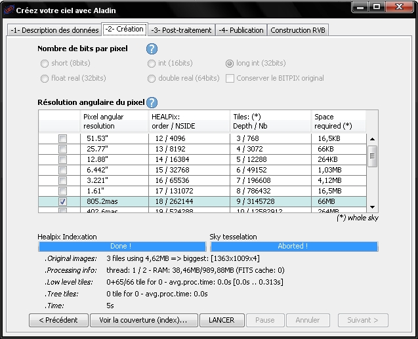This screenshot has width=418, height=339.
Task: Open help for Nombre de bits par pixel
Action: (x=152, y=49)
